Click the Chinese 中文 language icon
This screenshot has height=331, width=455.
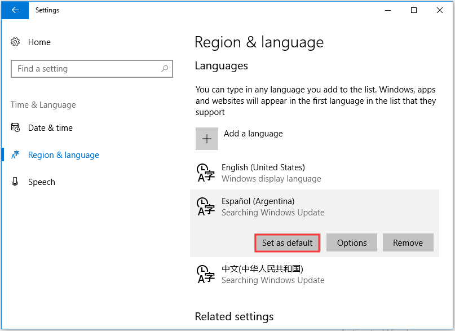coord(206,274)
